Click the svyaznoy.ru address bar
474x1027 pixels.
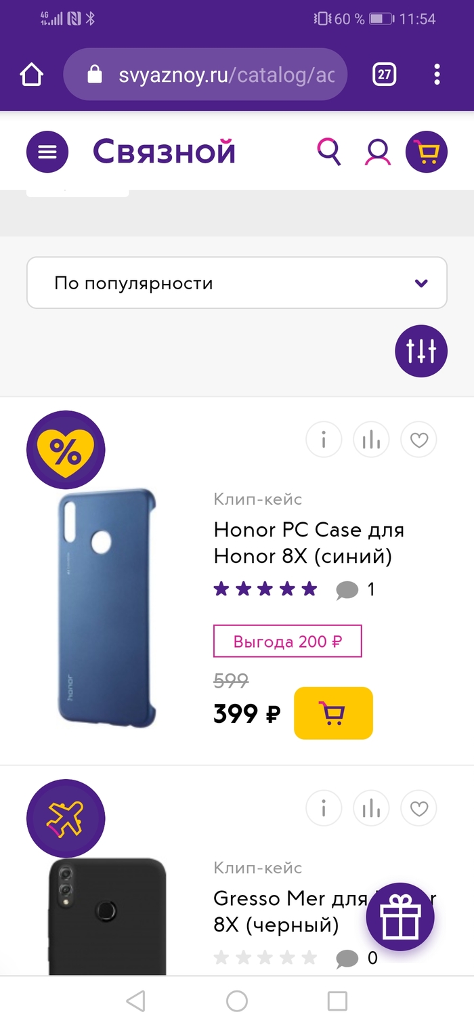(x=205, y=75)
